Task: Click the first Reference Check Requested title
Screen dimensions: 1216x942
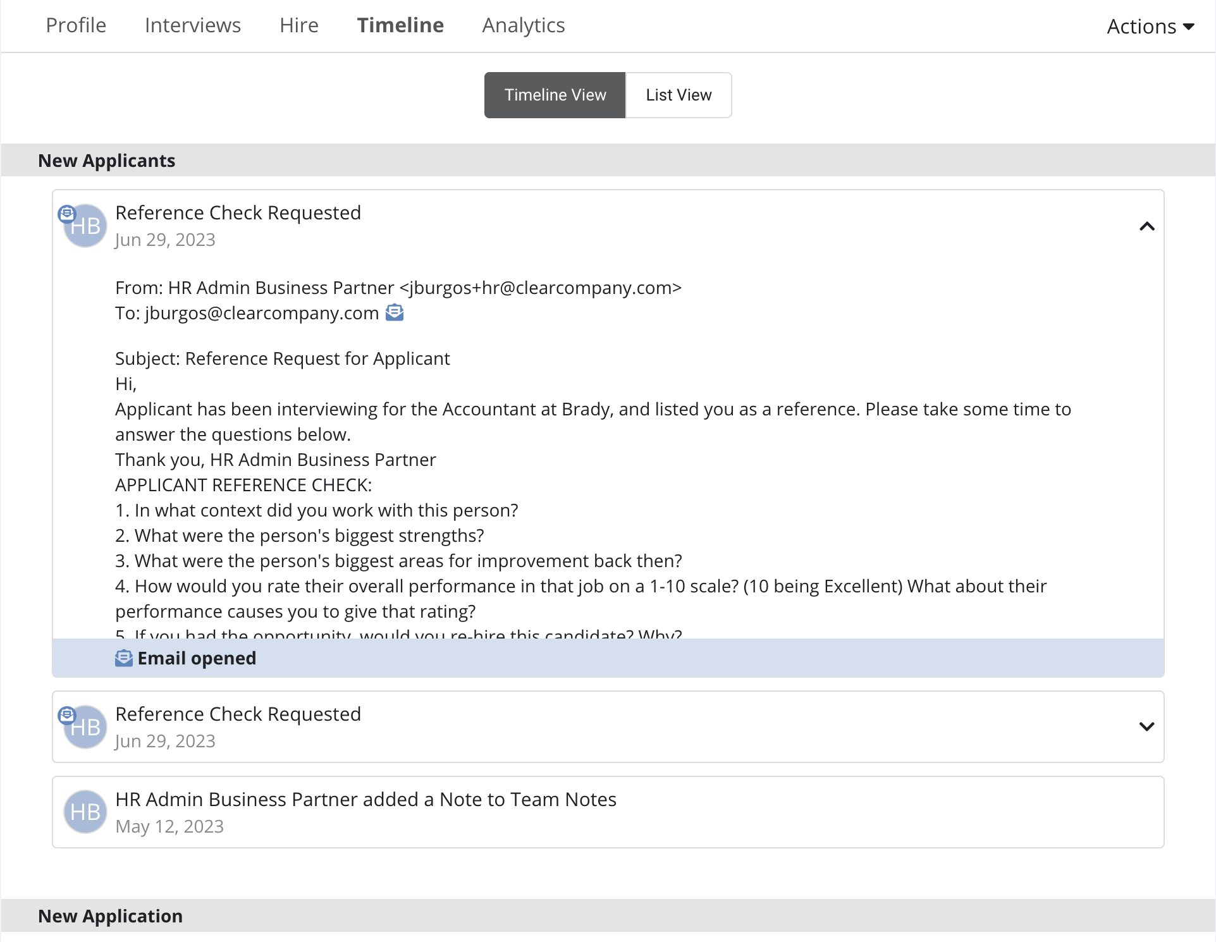Action: point(238,212)
